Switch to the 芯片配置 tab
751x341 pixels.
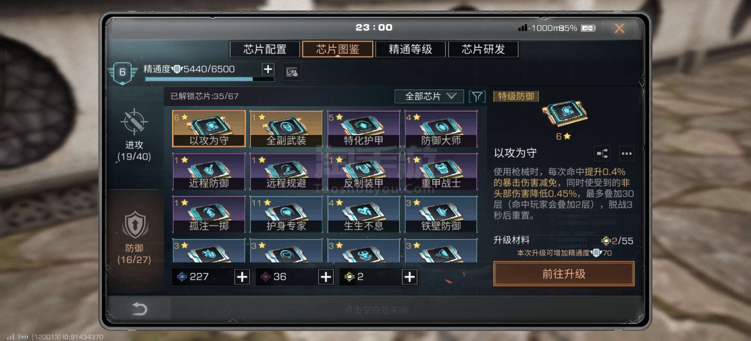265,49
